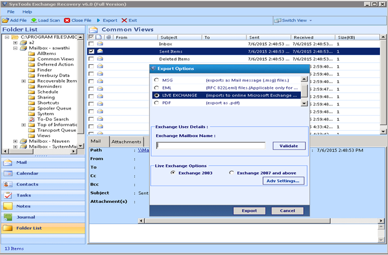
Task: Switch to the Attachments preview tab
Action: coord(126,142)
